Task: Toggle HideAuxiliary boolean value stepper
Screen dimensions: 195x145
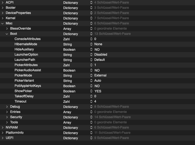Action: point(92,50)
